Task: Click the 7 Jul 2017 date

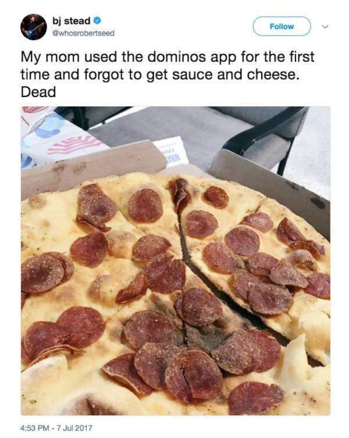Action: (74, 428)
